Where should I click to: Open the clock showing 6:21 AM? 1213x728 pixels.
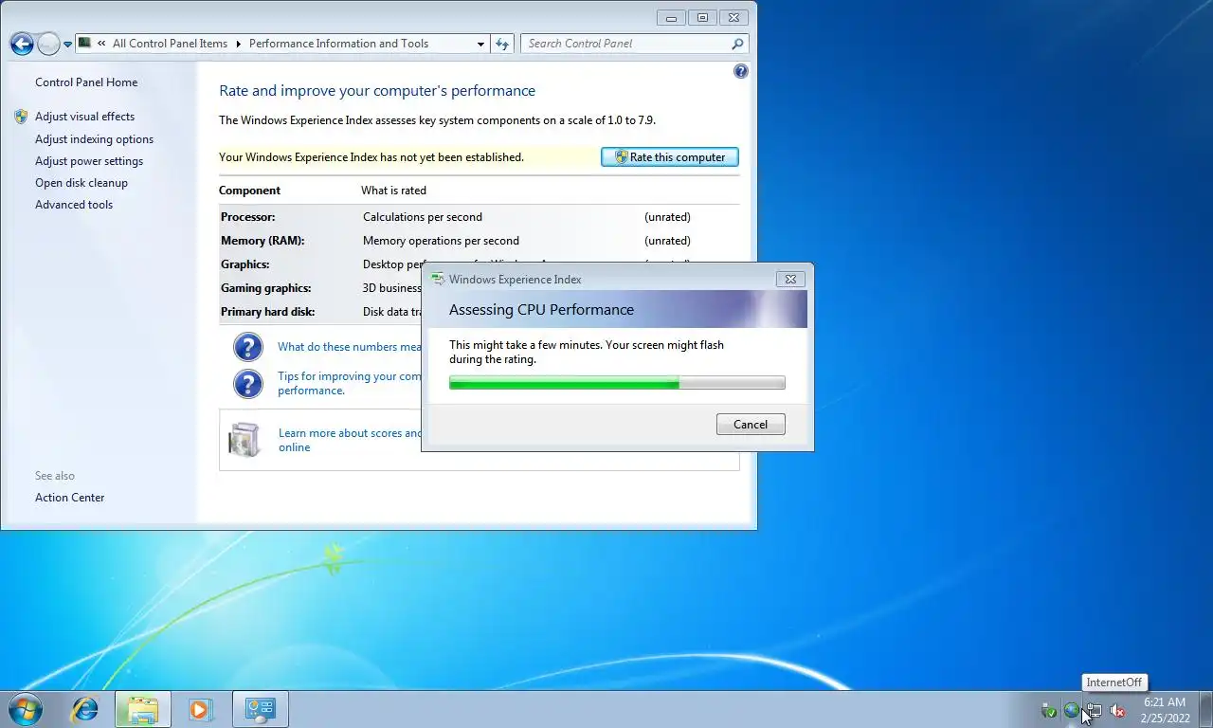(x=1165, y=710)
